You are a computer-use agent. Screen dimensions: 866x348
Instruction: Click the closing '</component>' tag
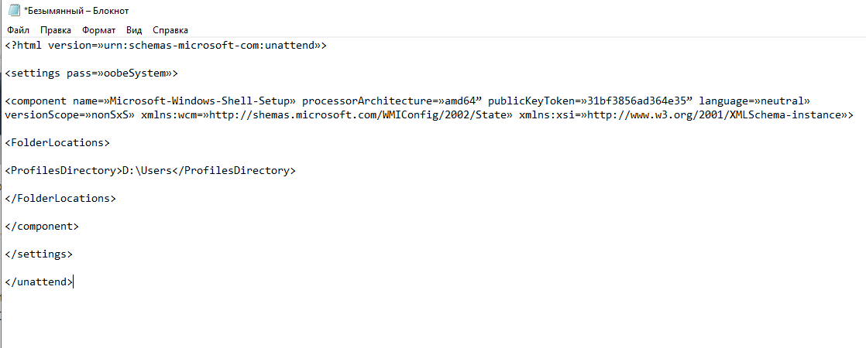pos(42,226)
